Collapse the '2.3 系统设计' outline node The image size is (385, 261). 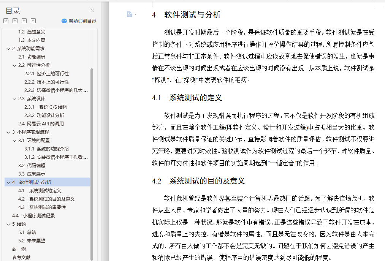pyautogui.click(x=14, y=99)
